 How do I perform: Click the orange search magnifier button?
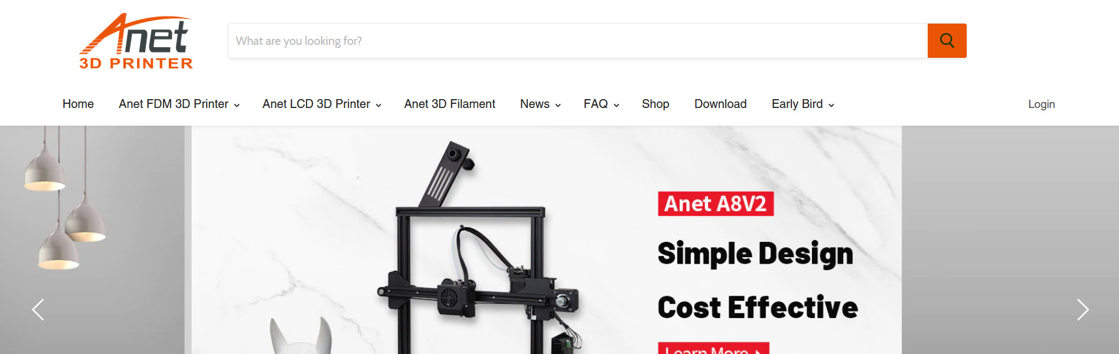947,41
